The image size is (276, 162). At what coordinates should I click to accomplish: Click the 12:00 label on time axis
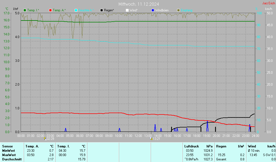pyautogui.click(x=138, y=136)
